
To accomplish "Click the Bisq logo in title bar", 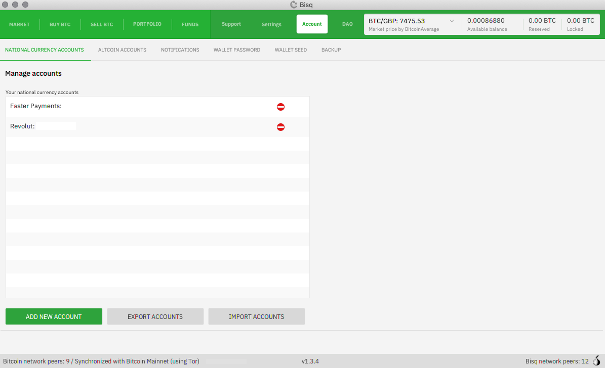I will [294, 5].
